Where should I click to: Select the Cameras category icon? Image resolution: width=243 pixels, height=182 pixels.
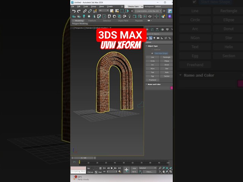tap(158, 38)
